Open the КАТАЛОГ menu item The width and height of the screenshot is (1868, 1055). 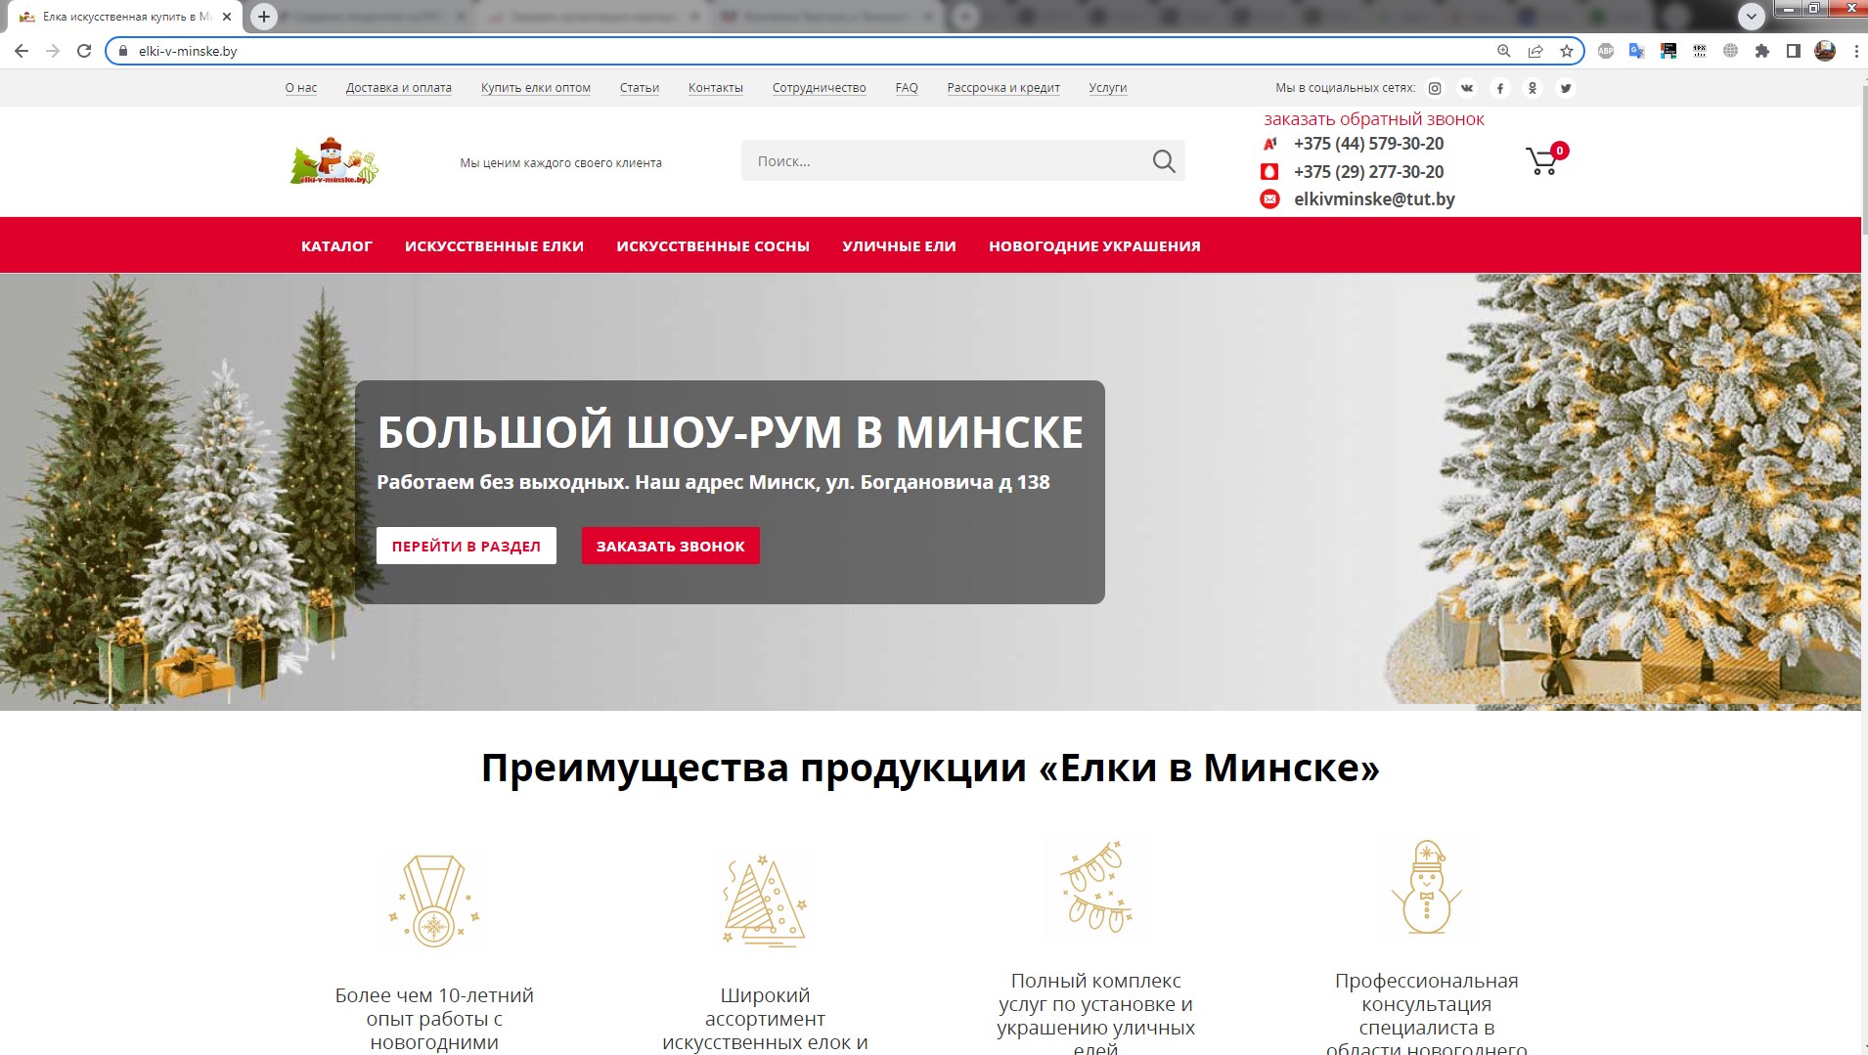336,246
